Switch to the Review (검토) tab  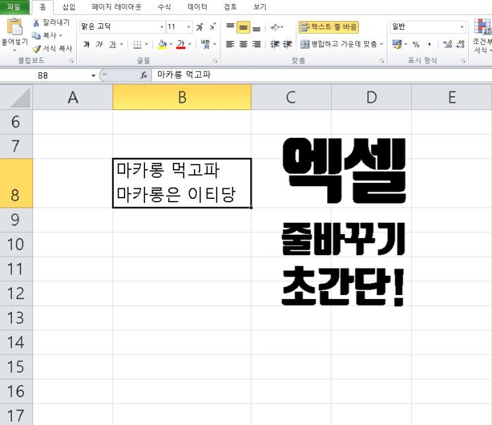coord(230,7)
